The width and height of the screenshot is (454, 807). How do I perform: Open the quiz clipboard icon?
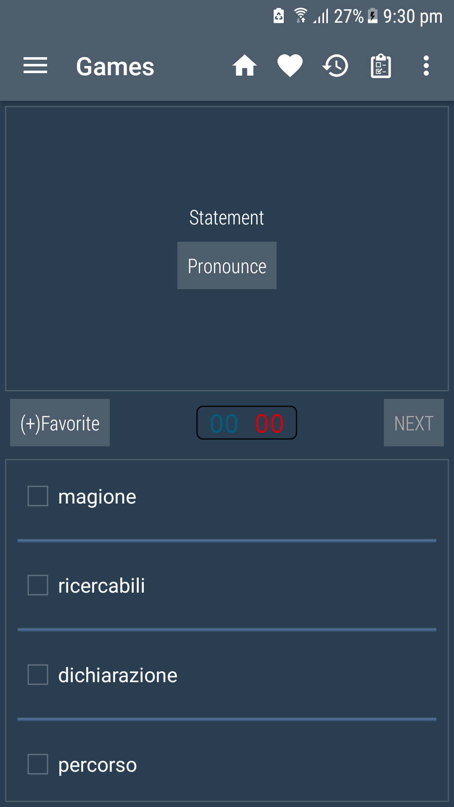(x=381, y=66)
